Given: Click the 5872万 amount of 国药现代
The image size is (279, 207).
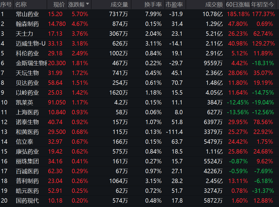Looking at the screenshot, I should coord(213,201).
